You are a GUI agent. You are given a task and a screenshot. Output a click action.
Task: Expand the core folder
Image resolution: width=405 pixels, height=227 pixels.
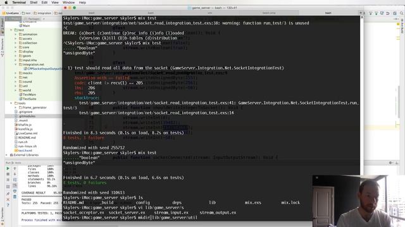click(16, 47)
